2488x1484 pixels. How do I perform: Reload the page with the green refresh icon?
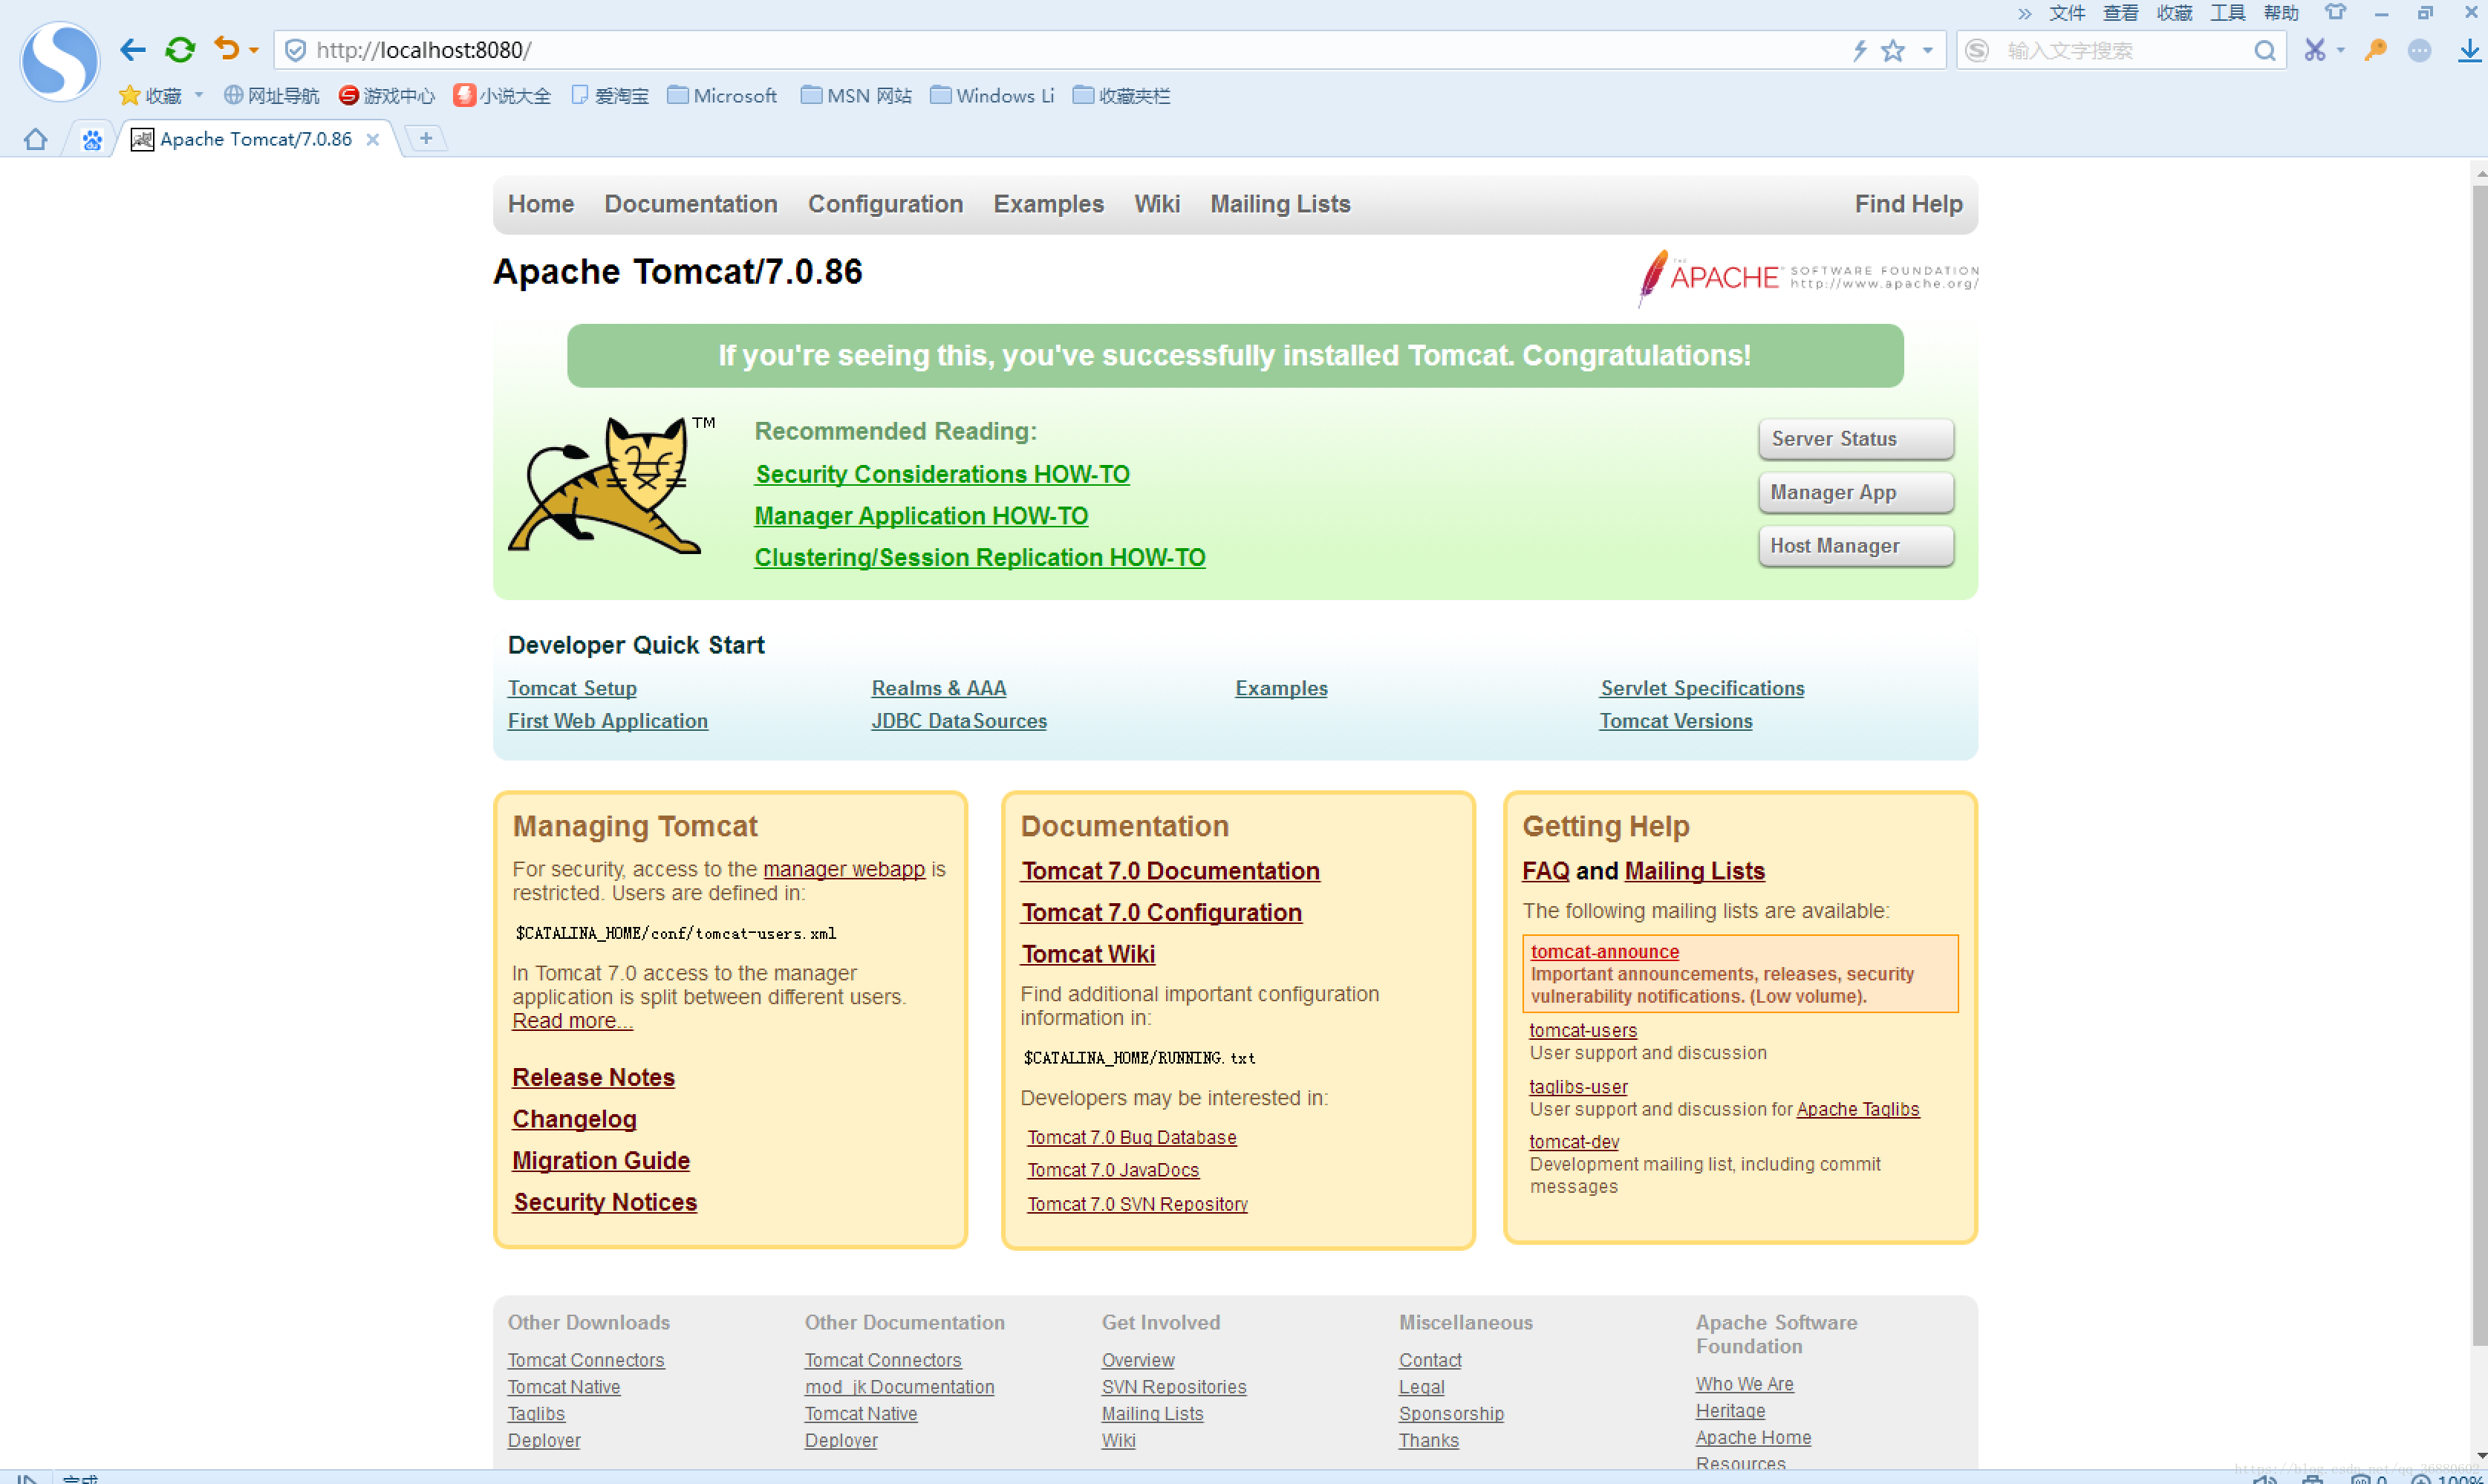180,50
